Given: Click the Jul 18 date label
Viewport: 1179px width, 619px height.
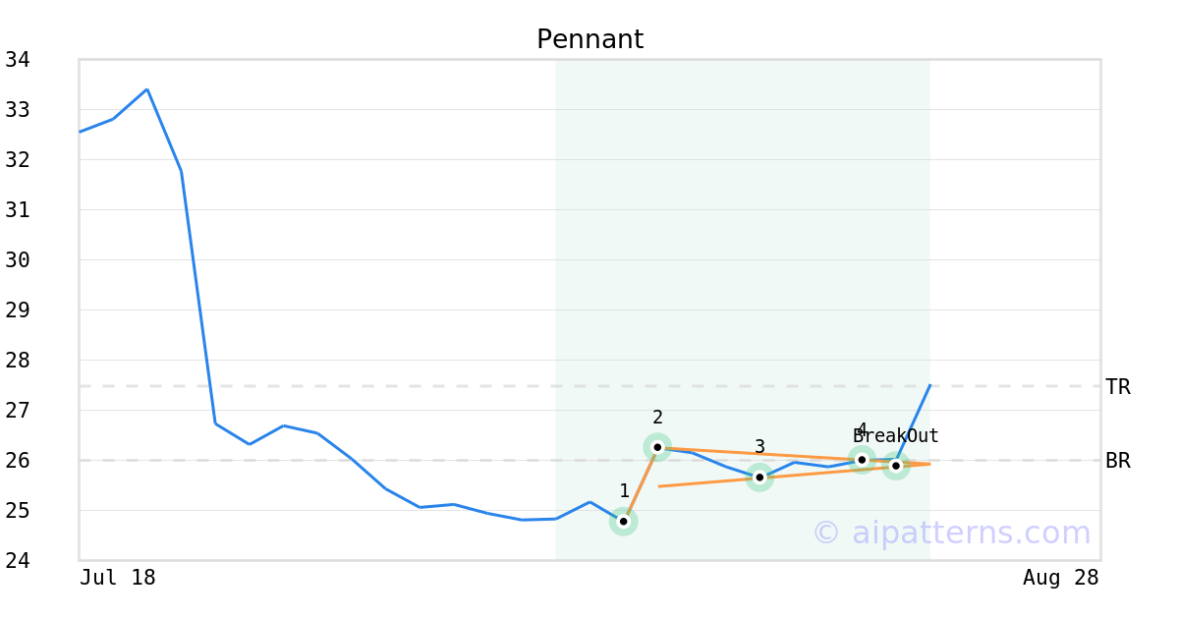Looking at the screenshot, I should pyautogui.click(x=118, y=578).
